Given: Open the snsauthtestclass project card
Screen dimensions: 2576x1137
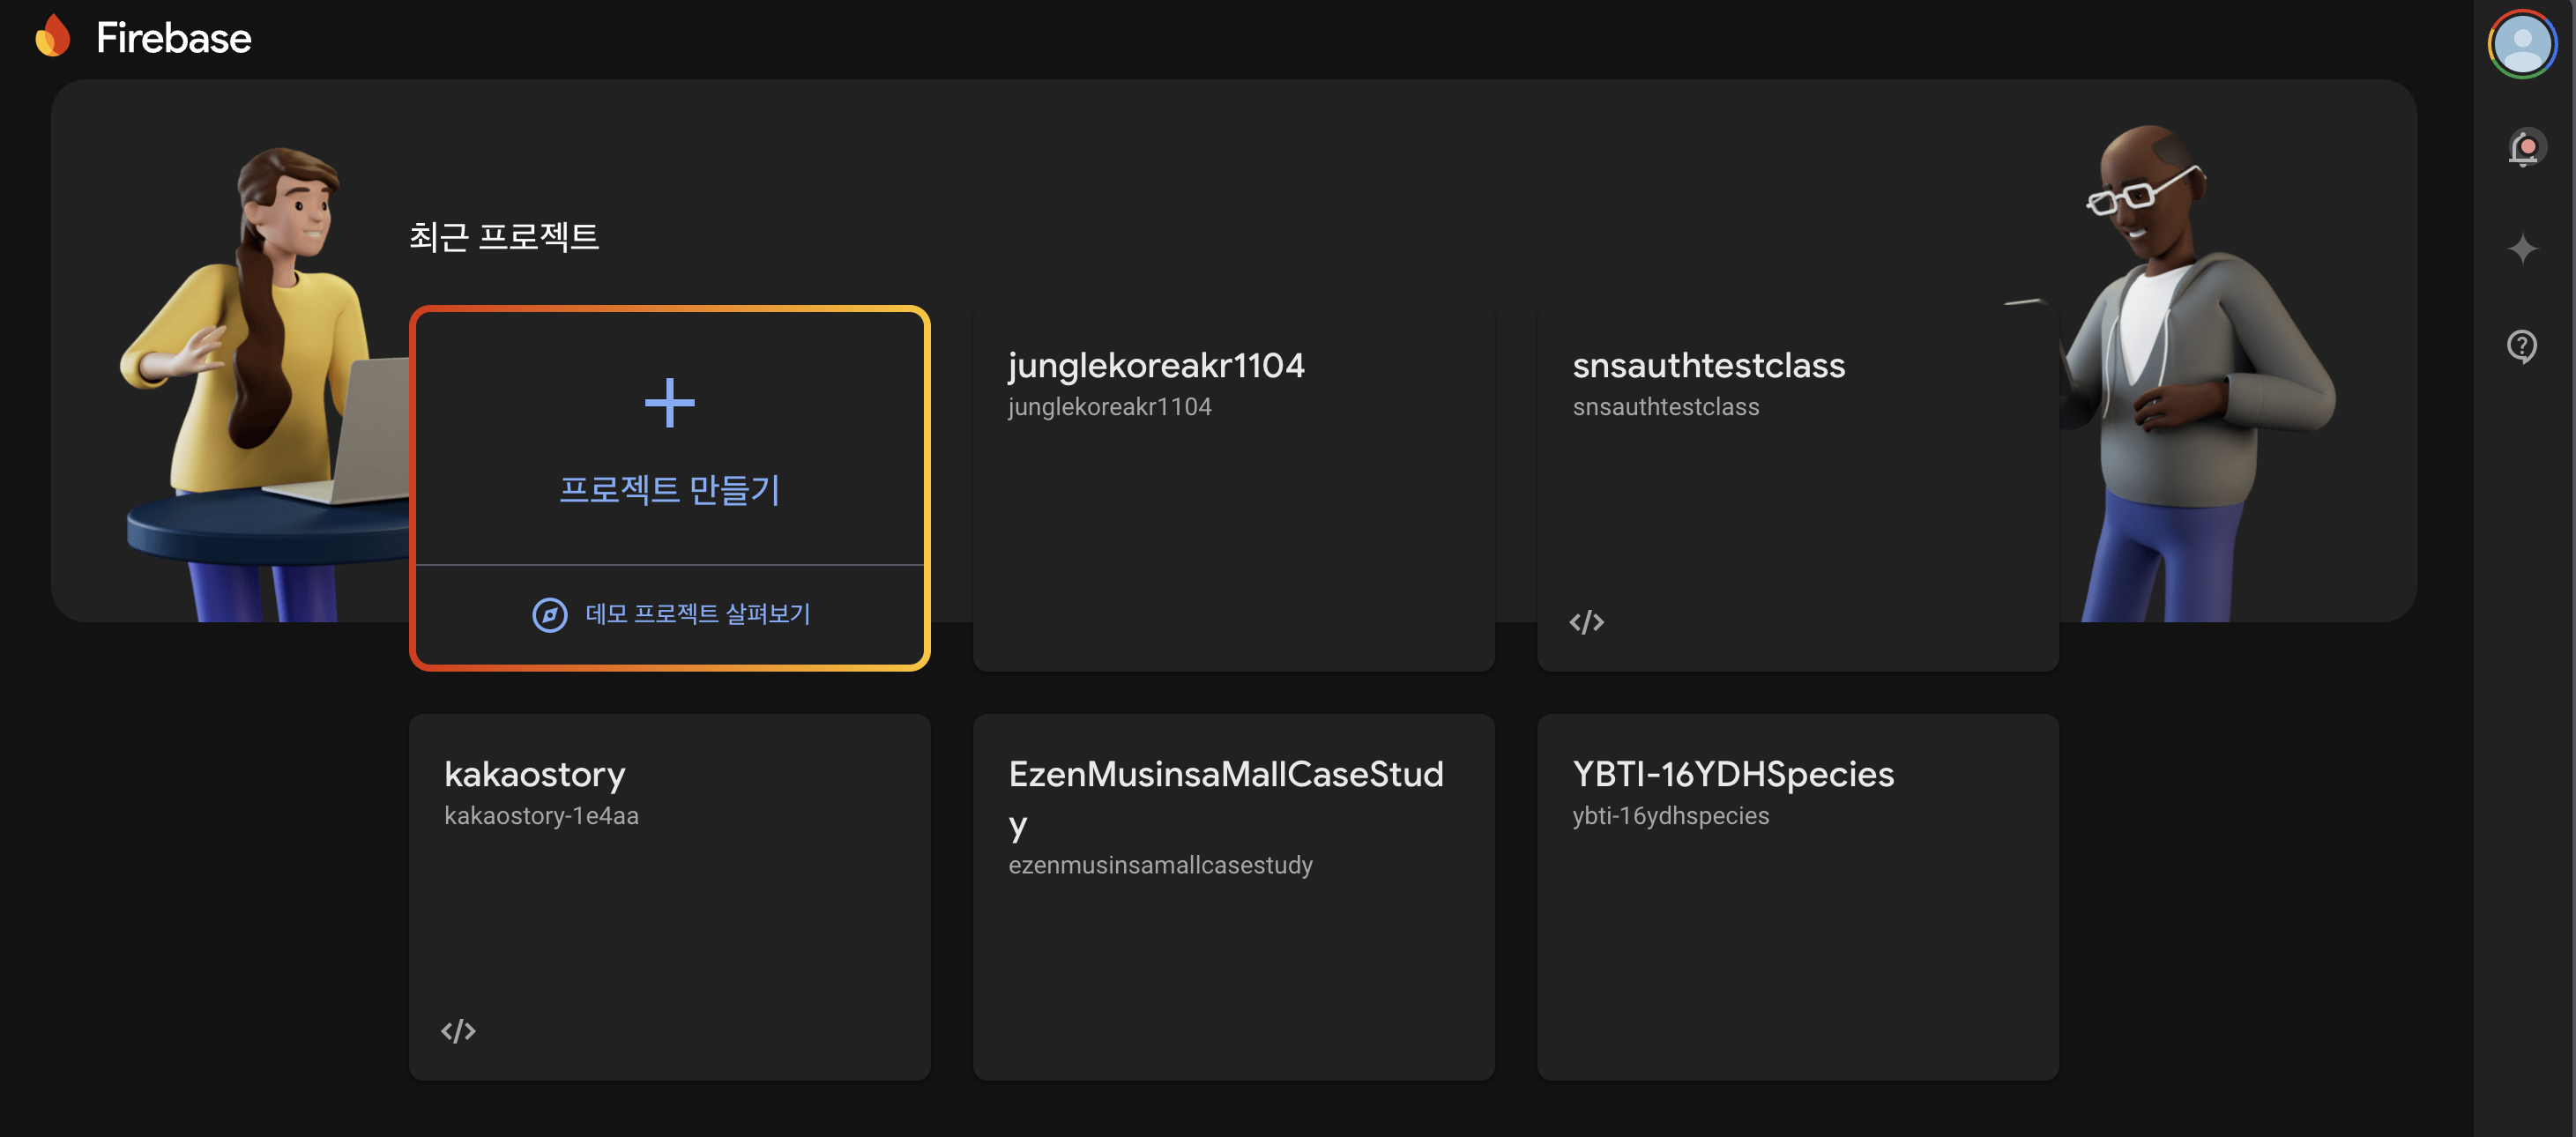Looking at the screenshot, I should (x=1797, y=488).
